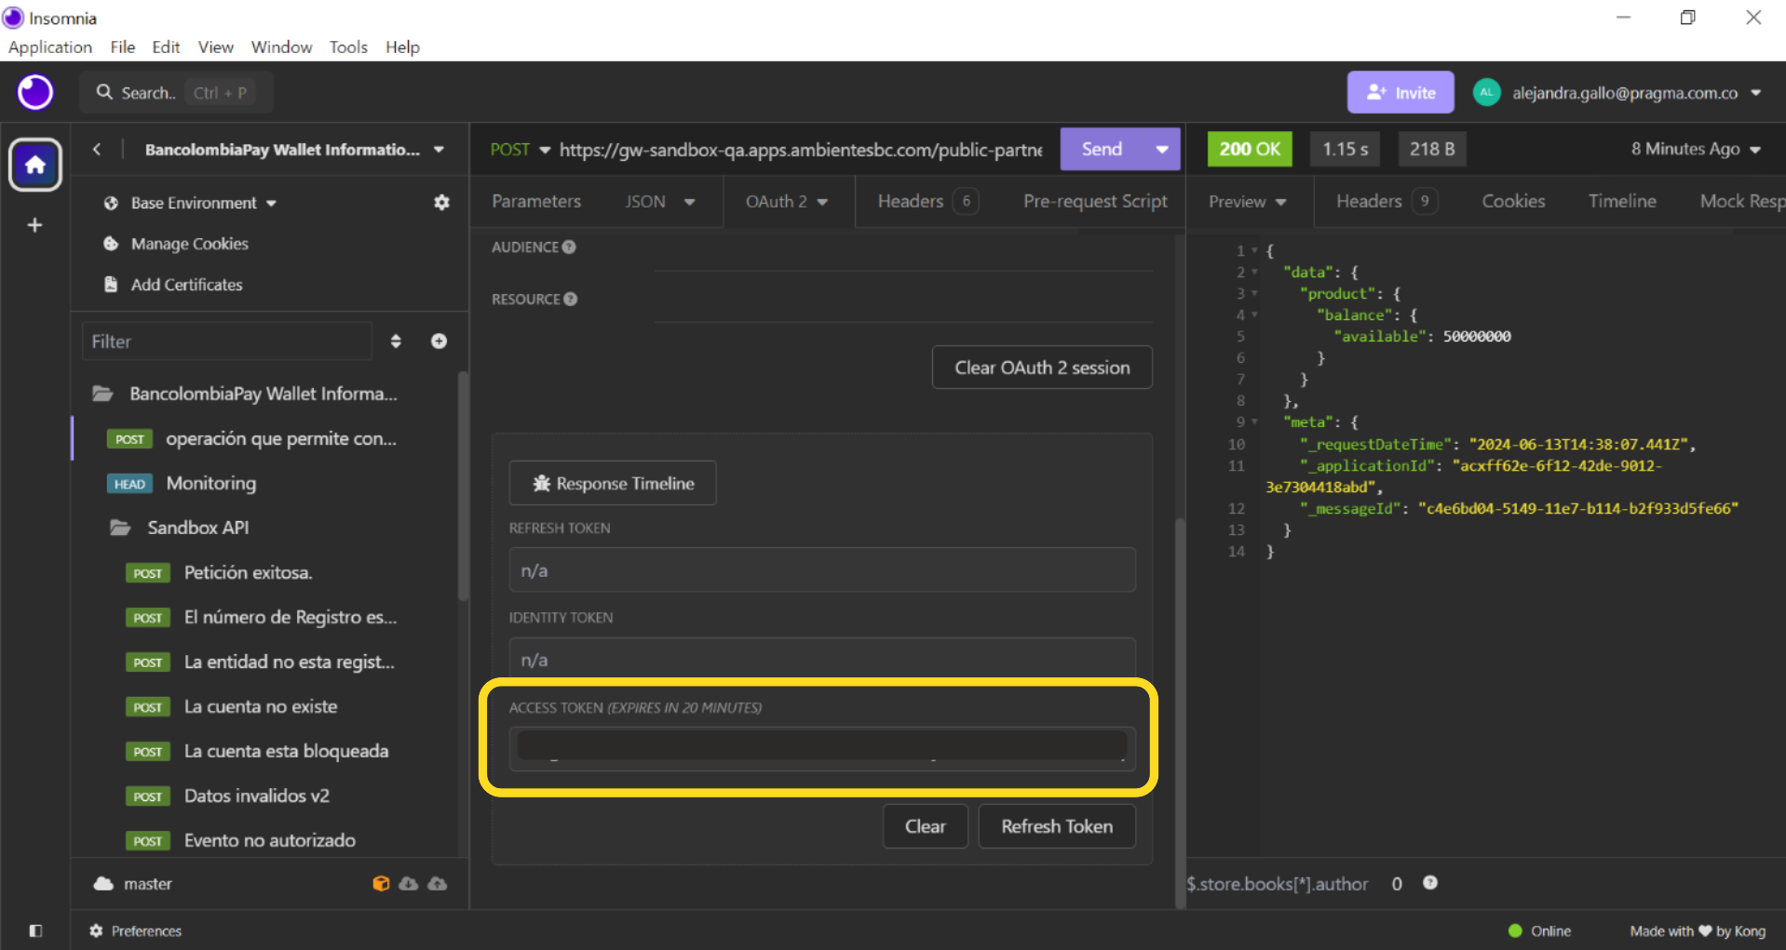1786x950 pixels.
Task: Click the JSONPath response filter field
Action: pos(1279,884)
